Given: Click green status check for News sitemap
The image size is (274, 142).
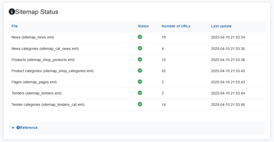Looking at the screenshot, I should point(140,37).
